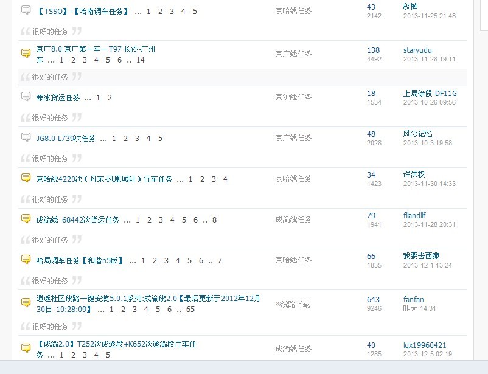Select the 京沪线任务 category link
The image size is (488, 374).
(293, 97)
